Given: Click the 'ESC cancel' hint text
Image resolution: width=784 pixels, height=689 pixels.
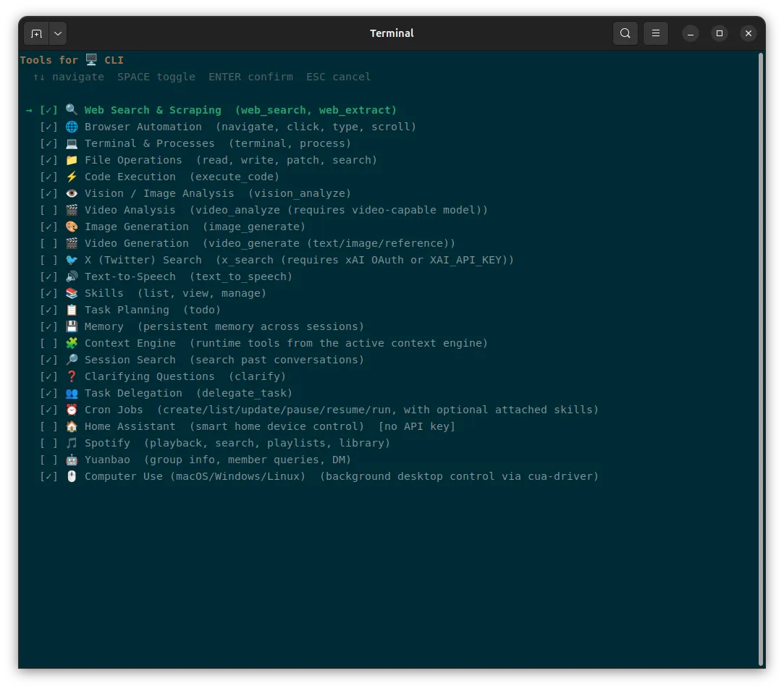Looking at the screenshot, I should tap(339, 77).
